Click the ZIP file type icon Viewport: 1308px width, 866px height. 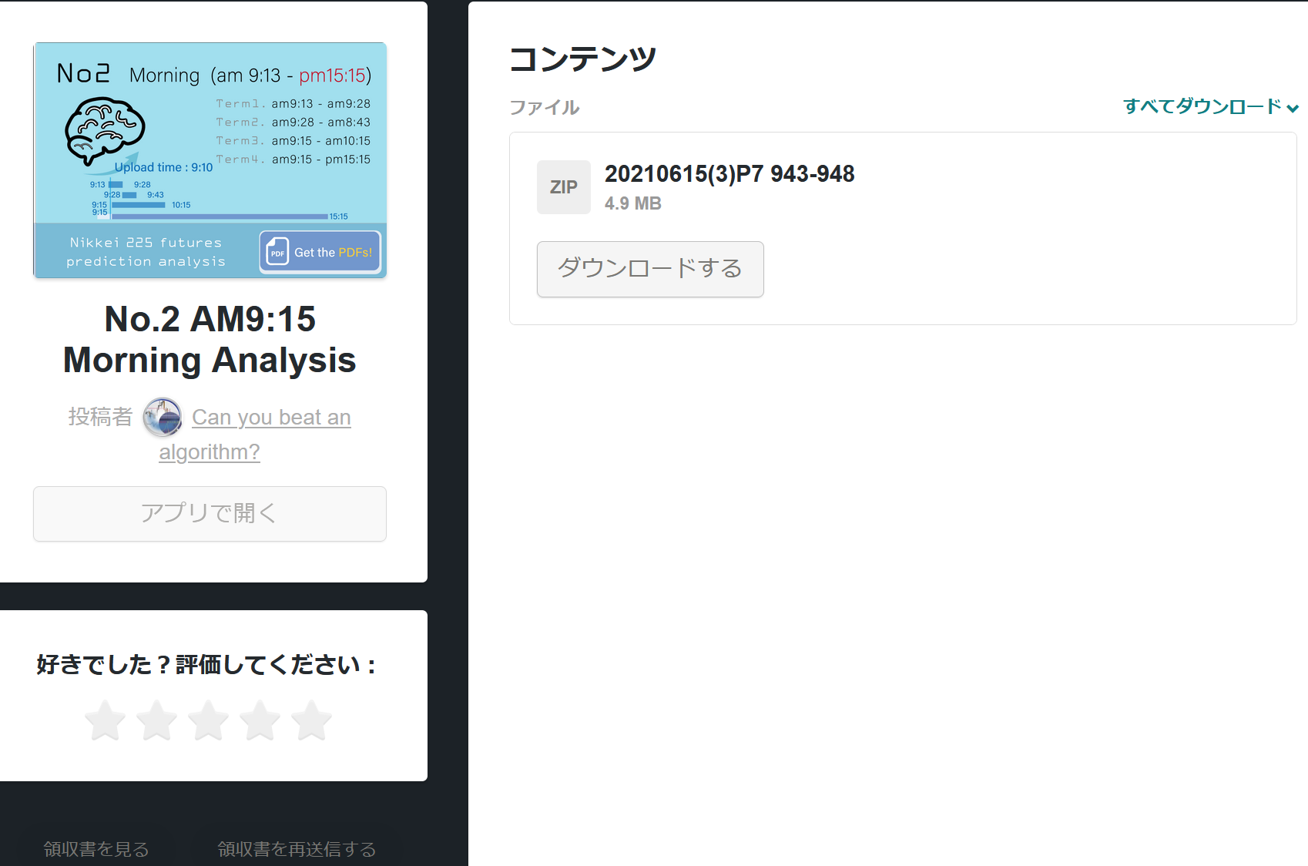563,187
